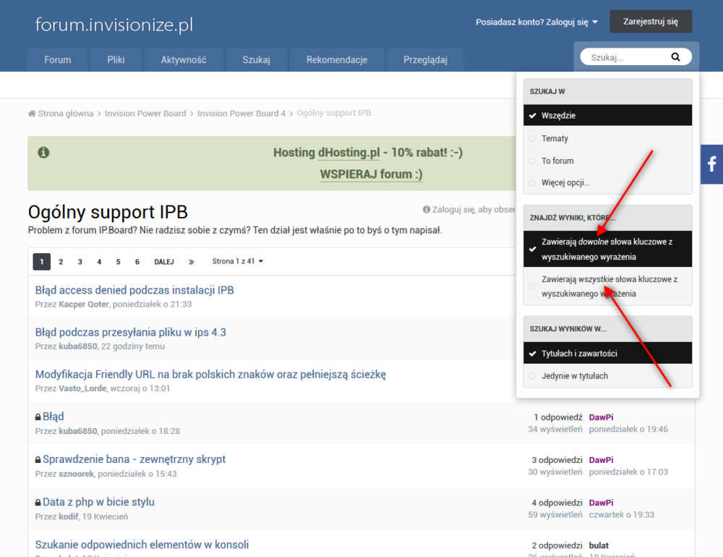The height and width of the screenshot is (557, 723).
Task: Click the lock icon beside Data z php topic
Action: tap(38, 501)
